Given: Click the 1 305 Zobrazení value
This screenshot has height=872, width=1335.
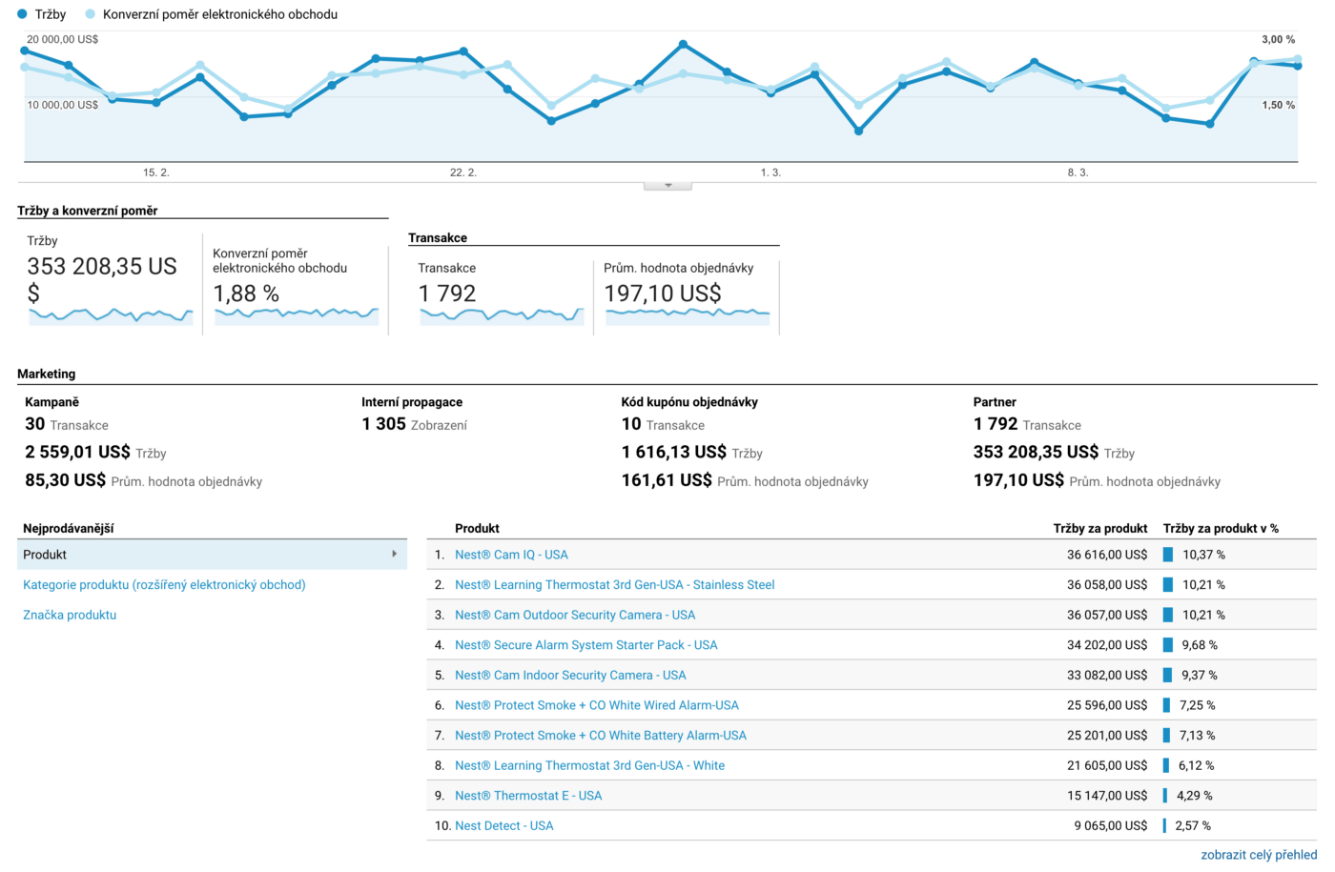Looking at the screenshot, I should coord(384,424).
